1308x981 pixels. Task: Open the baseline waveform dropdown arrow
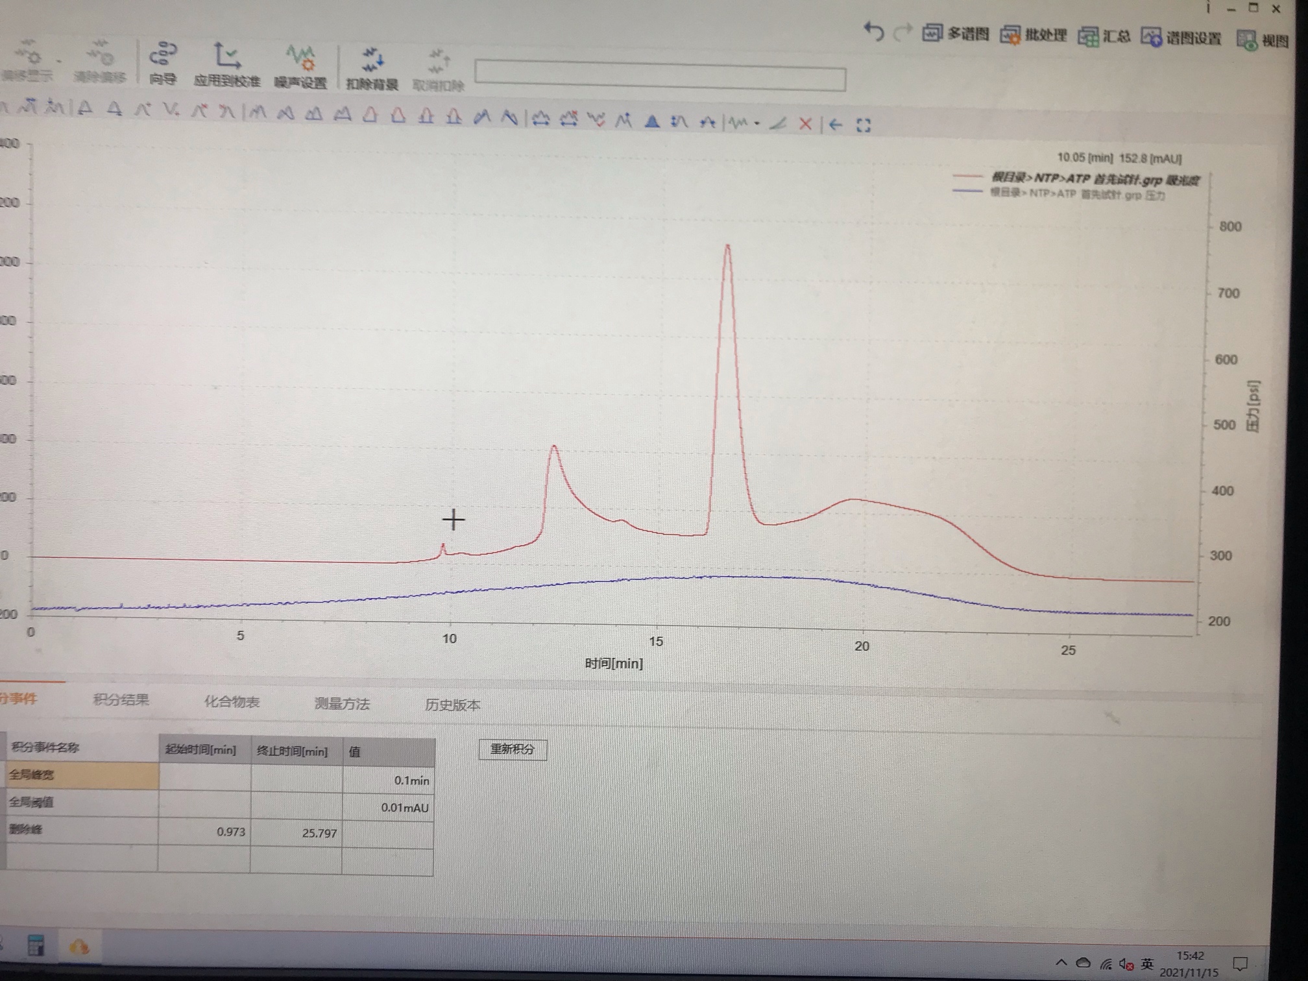(757, 123)
